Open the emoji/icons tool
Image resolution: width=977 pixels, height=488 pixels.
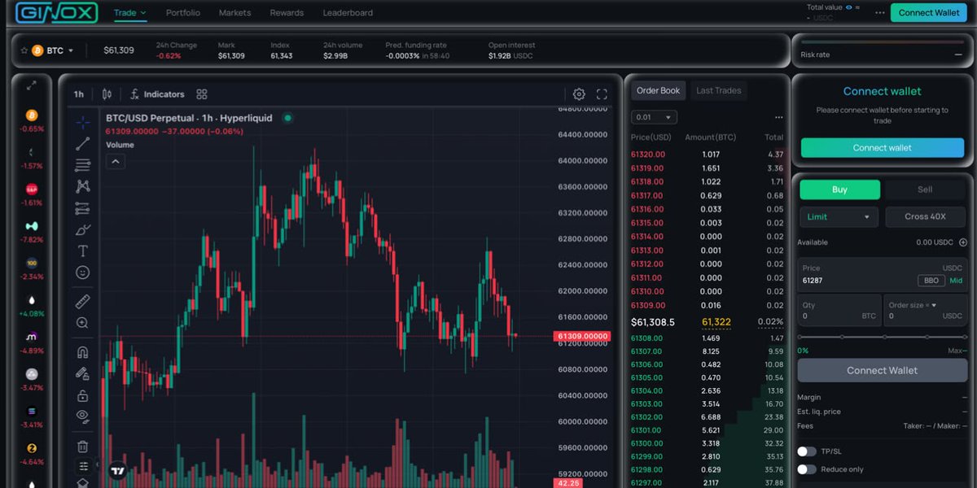(x=83, y=272)
